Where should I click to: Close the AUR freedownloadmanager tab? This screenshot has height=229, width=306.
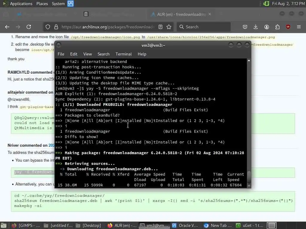[x=210, y=14]
